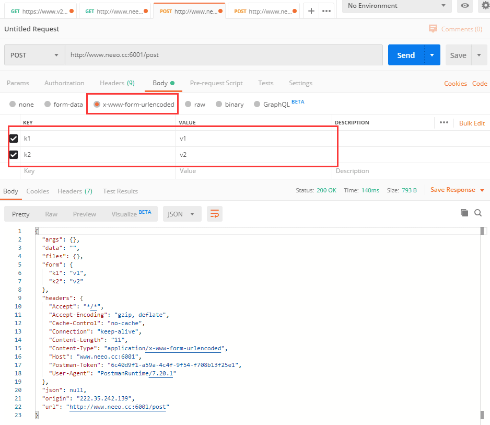
Task: Select the GraphQL body type radio
Action: [257, 104]
